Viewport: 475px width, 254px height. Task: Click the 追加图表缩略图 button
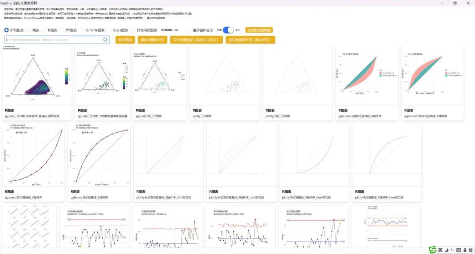[x=259, y=30]
